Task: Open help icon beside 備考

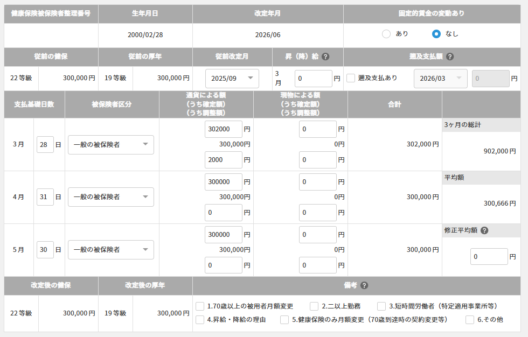Action: pos(364,285)
